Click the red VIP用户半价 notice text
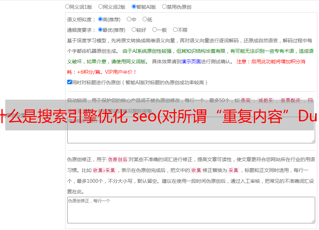Image resolution: width=319 pixels, height=230 pixels. pos(121,72)
